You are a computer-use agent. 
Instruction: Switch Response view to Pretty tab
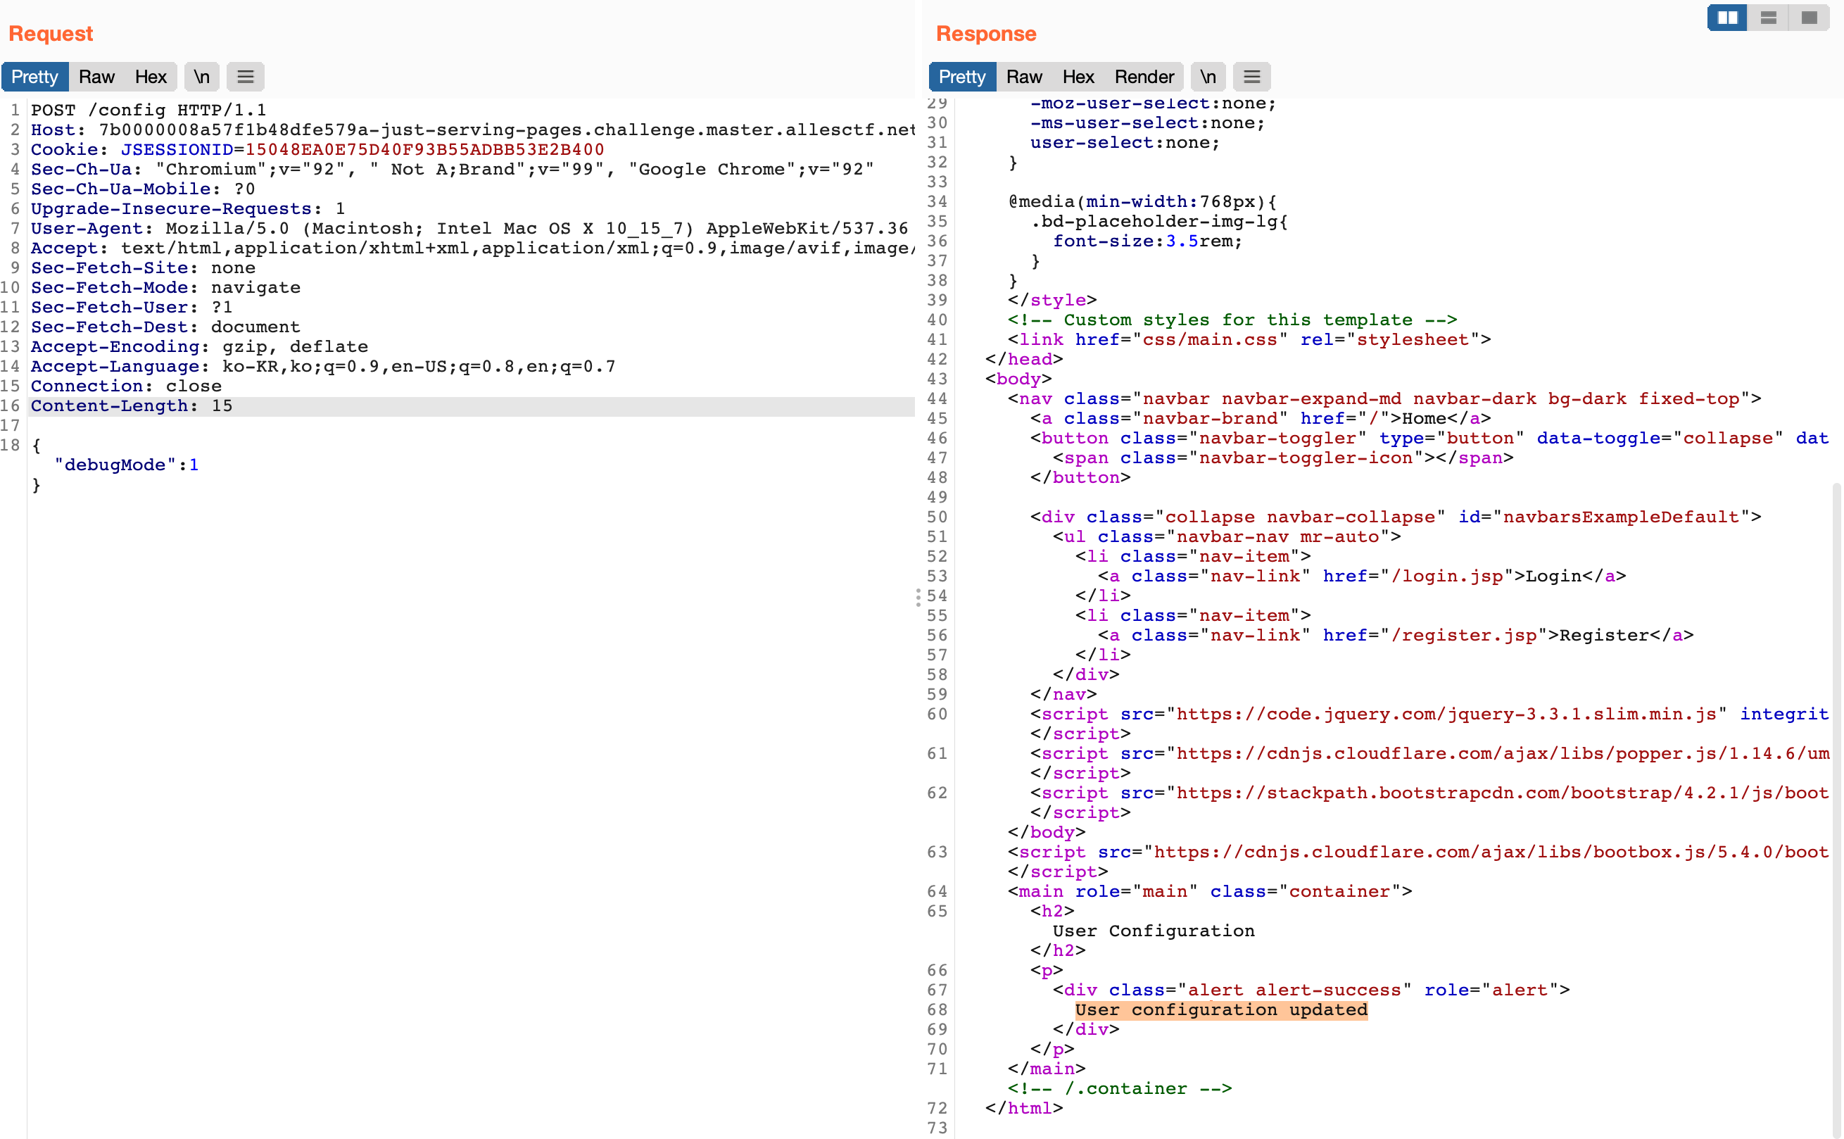[962, 77]
